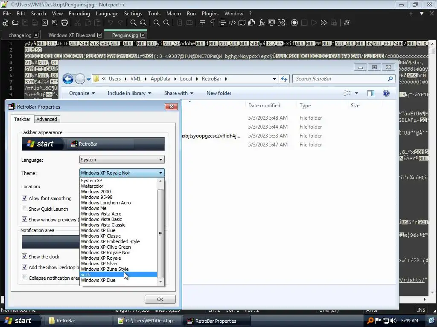Click the New file icon in Notepad++

pyautogui.click(x=5, y=23)
